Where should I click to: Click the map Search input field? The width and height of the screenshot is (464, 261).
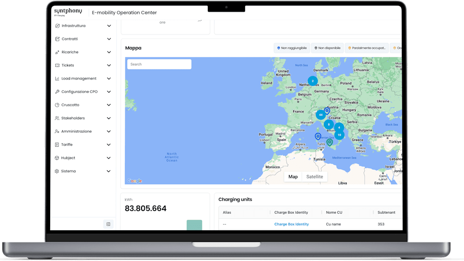pyautogui.click(x=159, y=64)
